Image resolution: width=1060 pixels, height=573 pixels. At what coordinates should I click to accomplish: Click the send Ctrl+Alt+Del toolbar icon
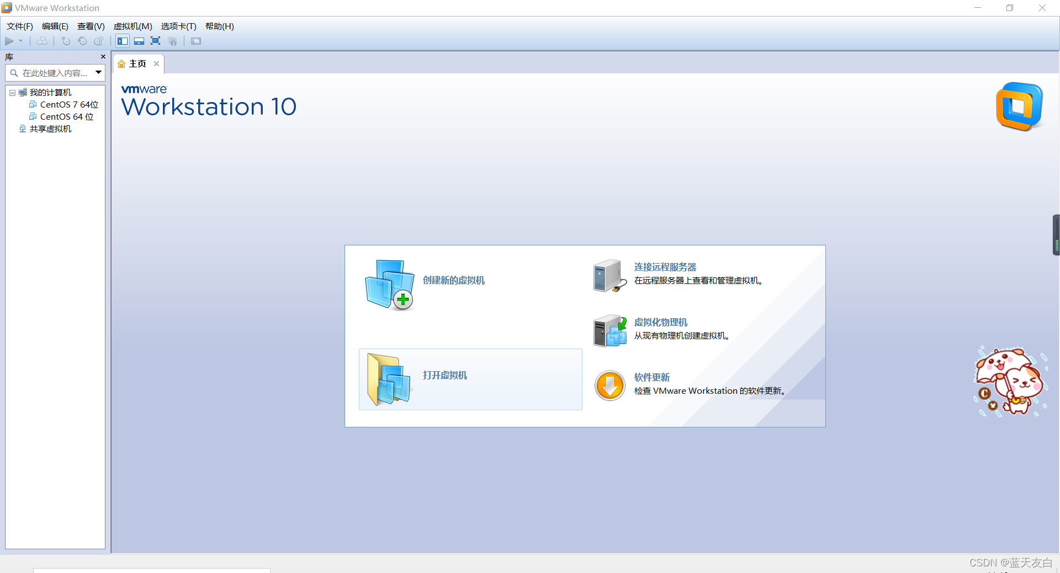click(42, 41)
